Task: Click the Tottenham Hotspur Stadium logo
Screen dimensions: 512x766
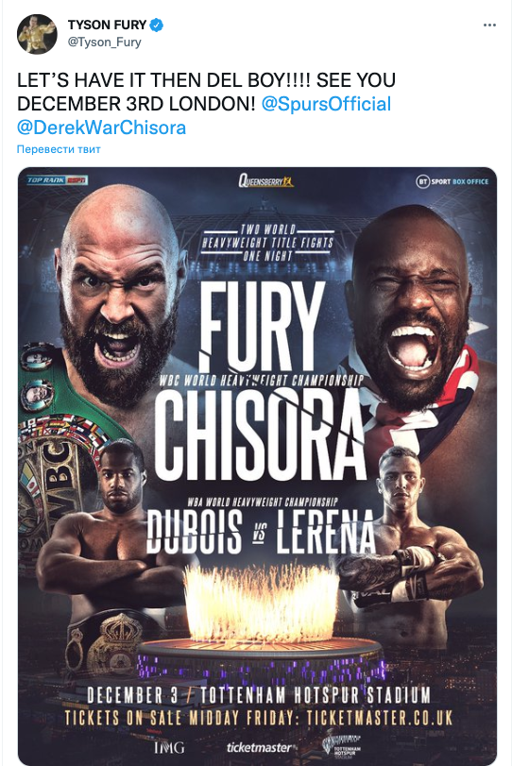Action: [x=342, y=746]
